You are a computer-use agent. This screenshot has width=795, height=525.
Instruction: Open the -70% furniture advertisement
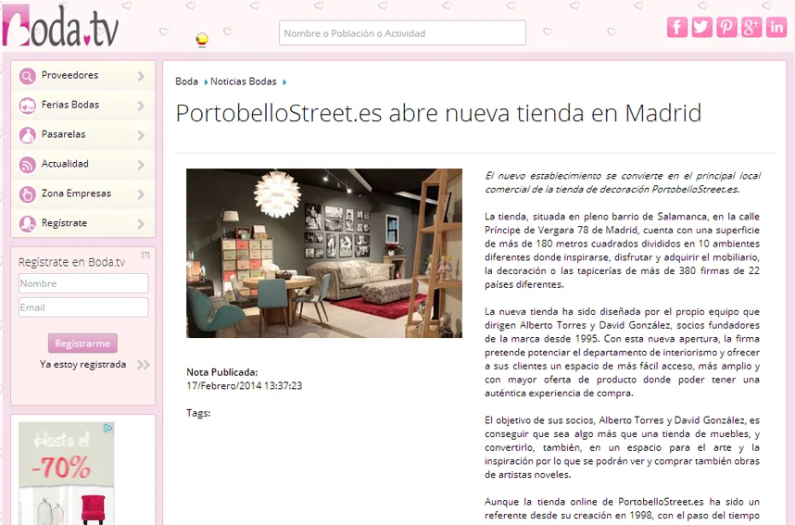coord(67,473)
